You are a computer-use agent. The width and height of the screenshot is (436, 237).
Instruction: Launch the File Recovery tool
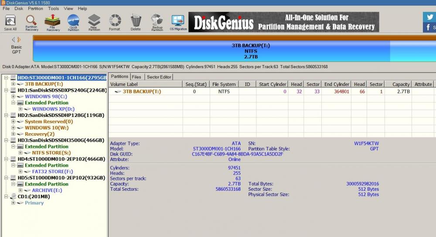(x=53, y=22)
